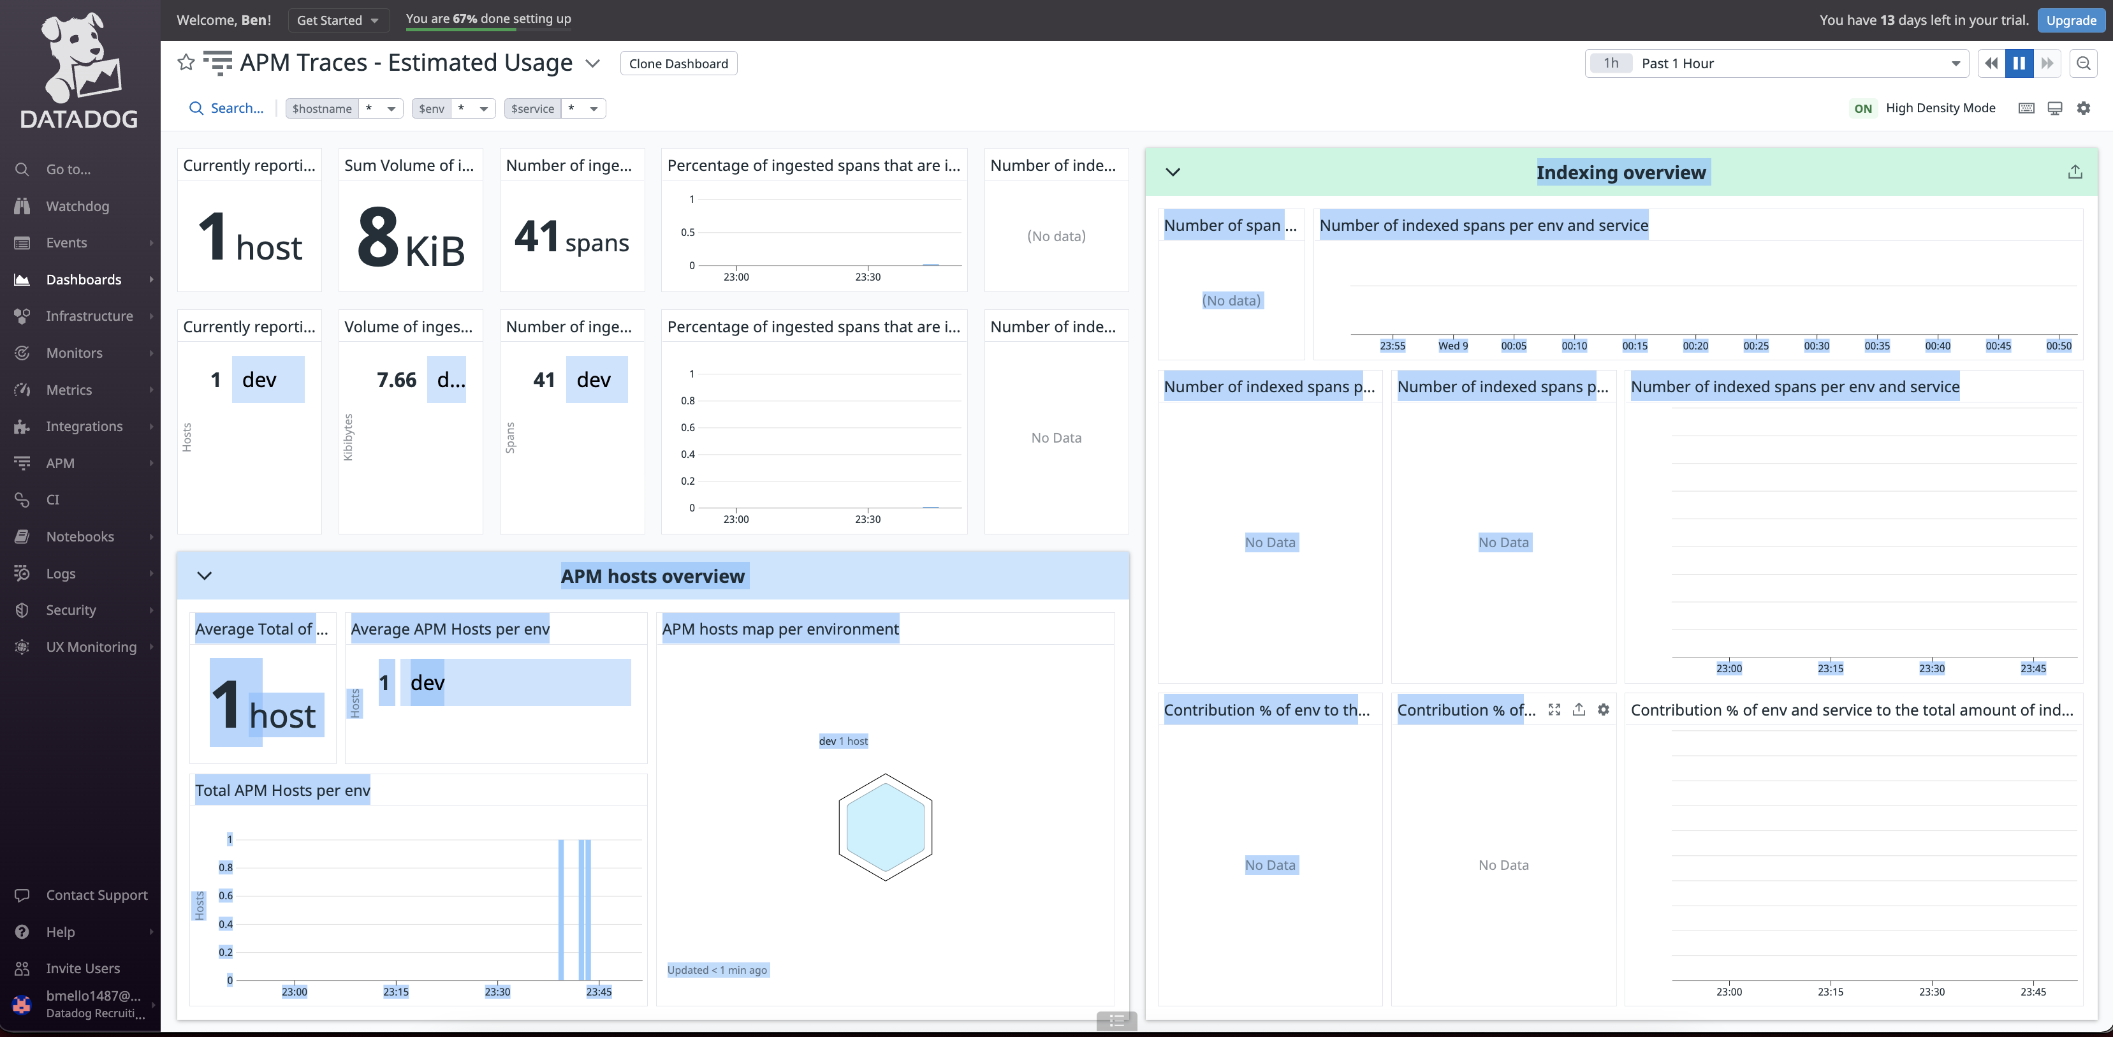2113x1037 pixels.
Task: Pause live dashboard updates
Action: 2019,63
